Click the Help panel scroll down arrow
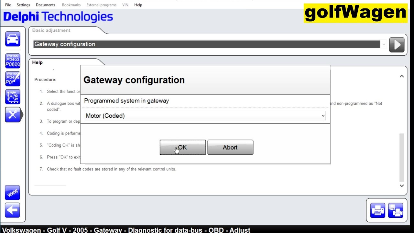The height and width of the screenshot is (233, 414). coord(402,186)
